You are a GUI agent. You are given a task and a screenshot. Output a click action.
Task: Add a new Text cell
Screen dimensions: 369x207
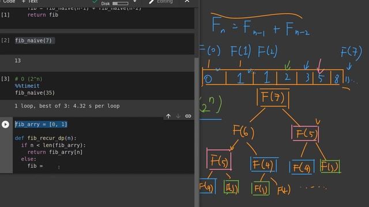(x=29, y=1)
